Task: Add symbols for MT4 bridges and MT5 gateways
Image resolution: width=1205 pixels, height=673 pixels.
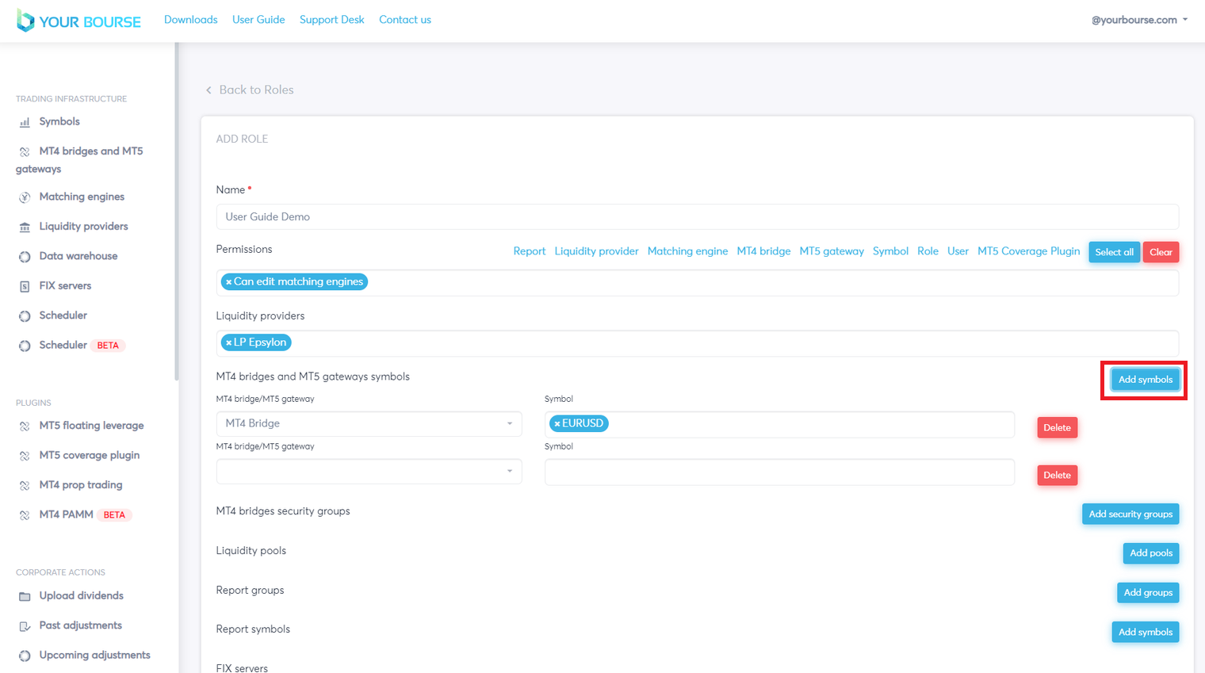Action: click(x=1146, y=380)
